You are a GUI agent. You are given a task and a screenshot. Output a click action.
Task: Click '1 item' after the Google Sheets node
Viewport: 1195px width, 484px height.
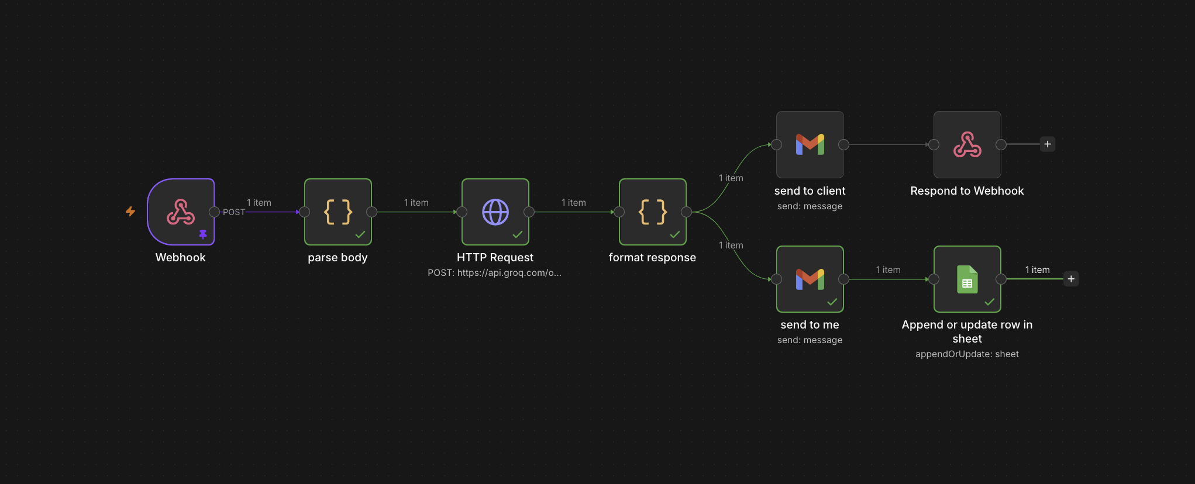pyautogui.click(x=1038, y=269)
